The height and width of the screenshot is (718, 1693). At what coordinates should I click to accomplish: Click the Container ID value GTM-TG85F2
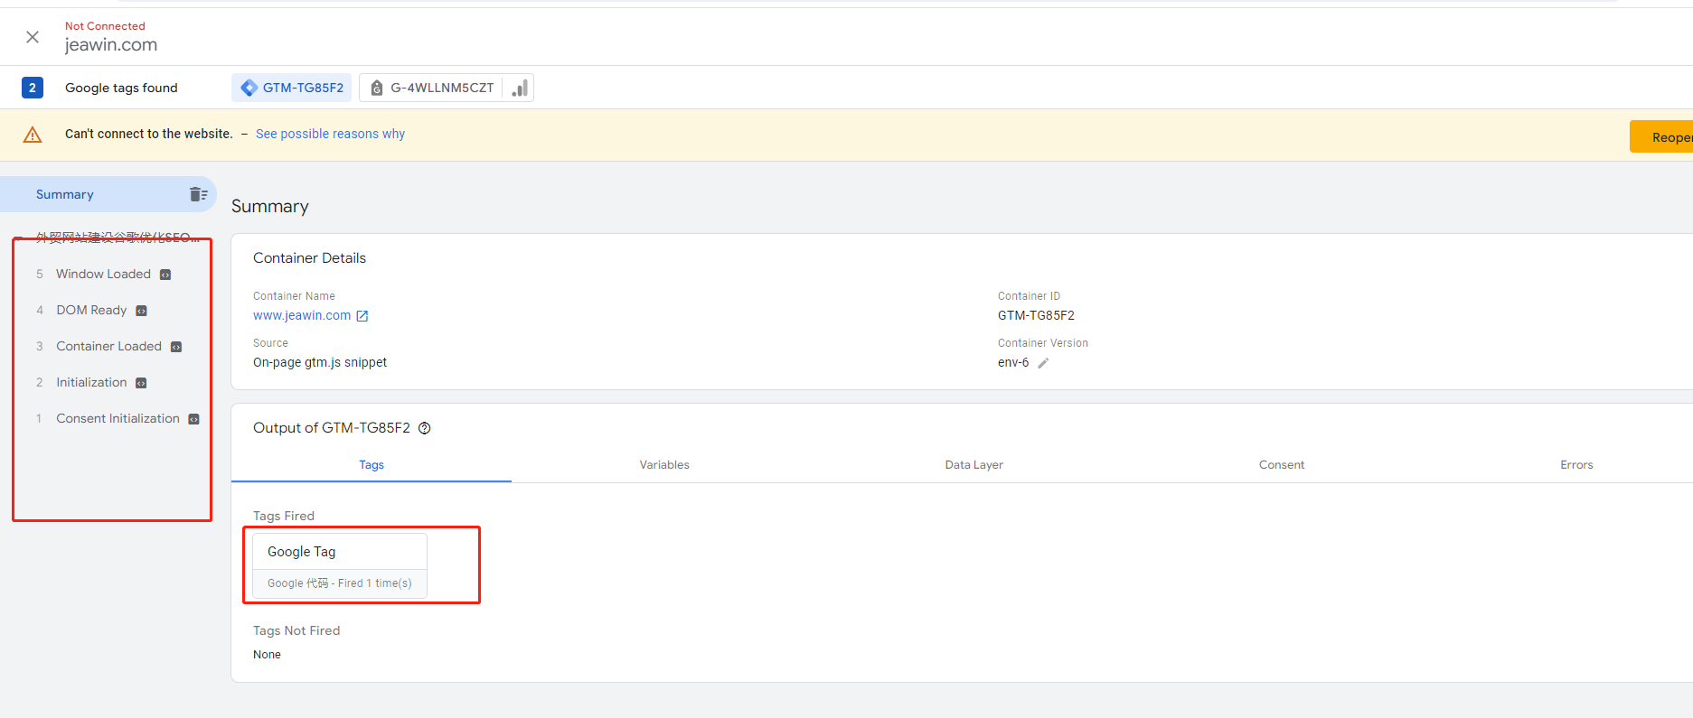coord(1036,315)
